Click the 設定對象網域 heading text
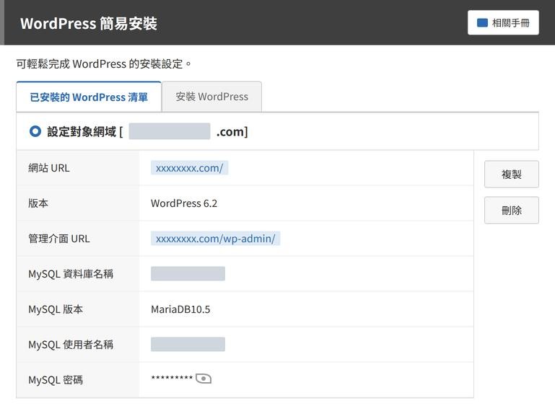Screen dimensions: 555x411 point(82,131)
